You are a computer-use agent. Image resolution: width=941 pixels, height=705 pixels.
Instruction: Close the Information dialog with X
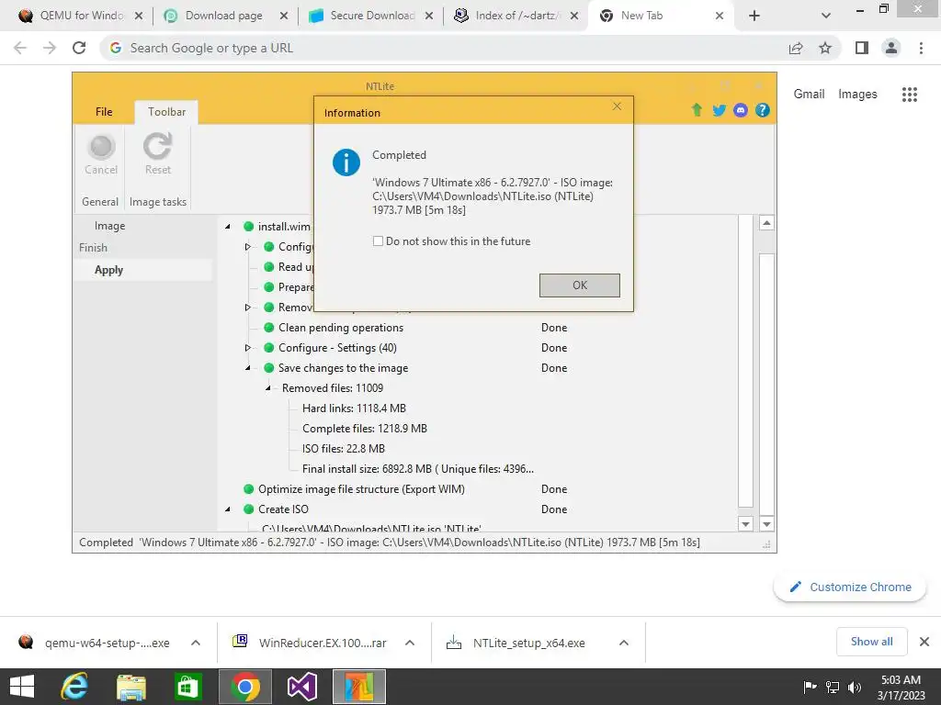pos(617,106)
